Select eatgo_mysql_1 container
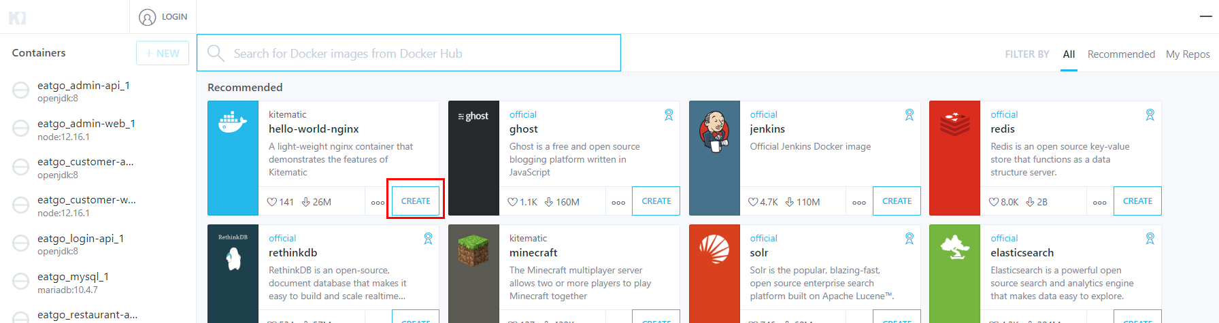This screenshot has width=1219, height=323. (x=98, y=282)
